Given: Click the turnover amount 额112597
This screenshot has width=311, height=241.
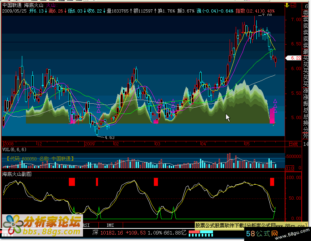Looking at the screenshot, I should [x=143, y=11].
